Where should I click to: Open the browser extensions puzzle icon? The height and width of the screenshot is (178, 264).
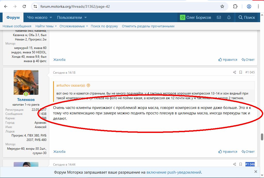pos(235,6)
